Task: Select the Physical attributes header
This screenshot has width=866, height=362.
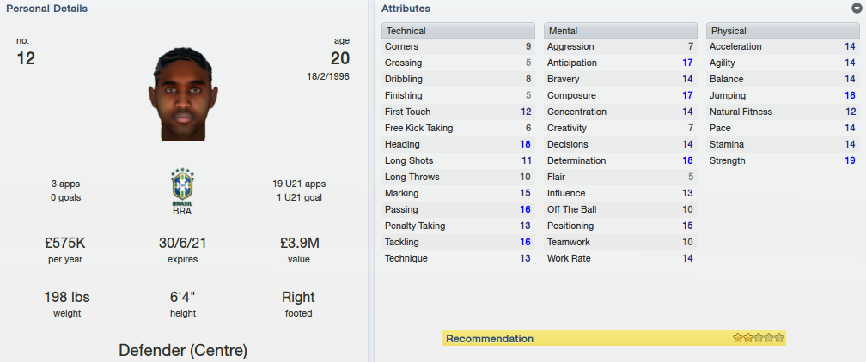Action: pyautogui.click(x=783, y=31)
